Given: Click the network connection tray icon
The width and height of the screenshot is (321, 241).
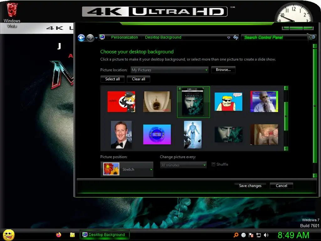Looking at the screenshot, I should pos(259,235).
